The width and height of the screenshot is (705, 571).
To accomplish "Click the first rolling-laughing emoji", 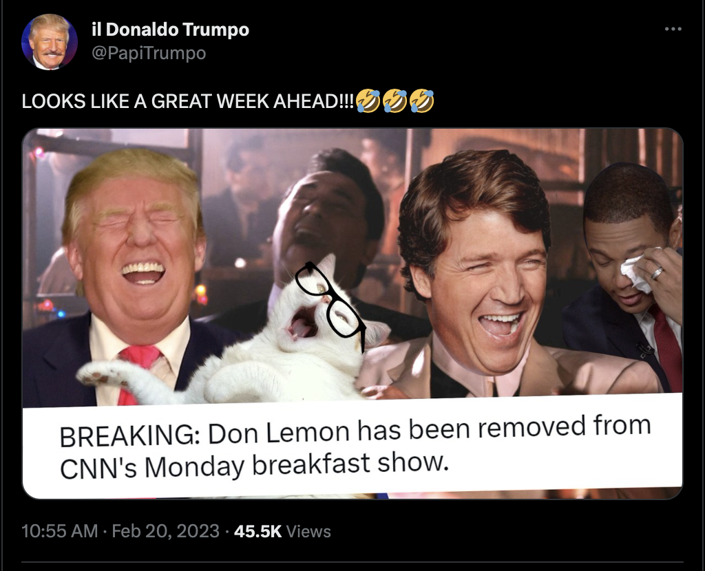I will 368,100.
